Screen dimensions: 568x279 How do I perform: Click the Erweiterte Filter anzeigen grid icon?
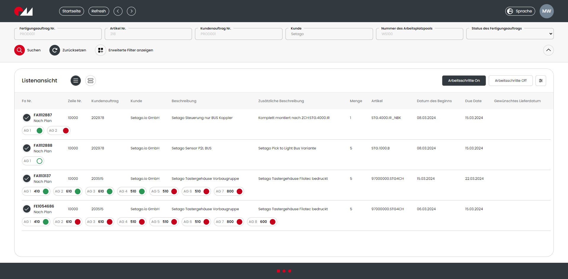pyautogui.click(x=101, y=50)
